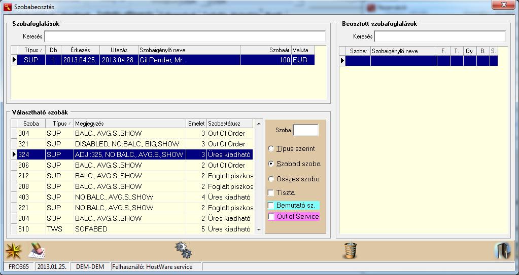Image resolution: width=519 pixels, height=275 pixels.
Task: Select room 510 TWS row
Action: (x=132, y=229)
